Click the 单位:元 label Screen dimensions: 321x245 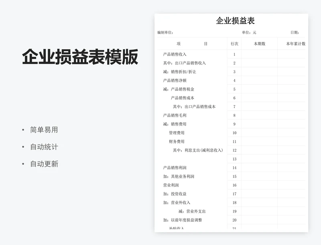pos(249,32)
